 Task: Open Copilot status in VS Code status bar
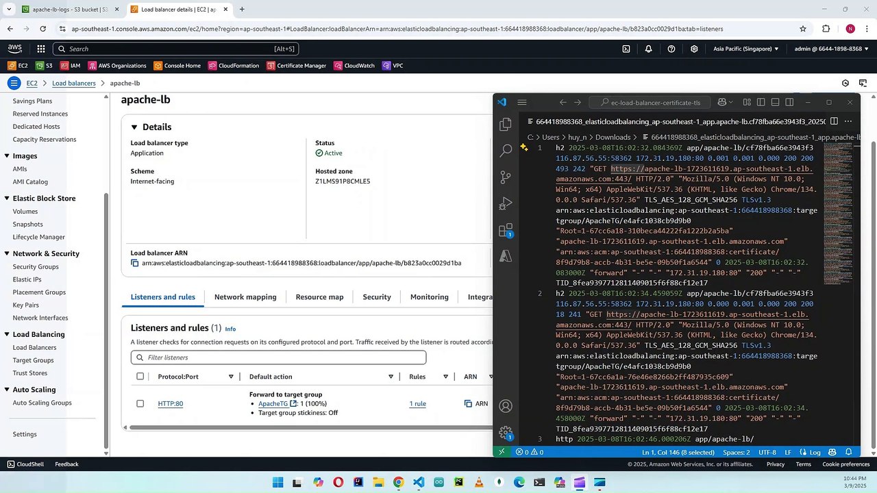[x=831, y=452]
